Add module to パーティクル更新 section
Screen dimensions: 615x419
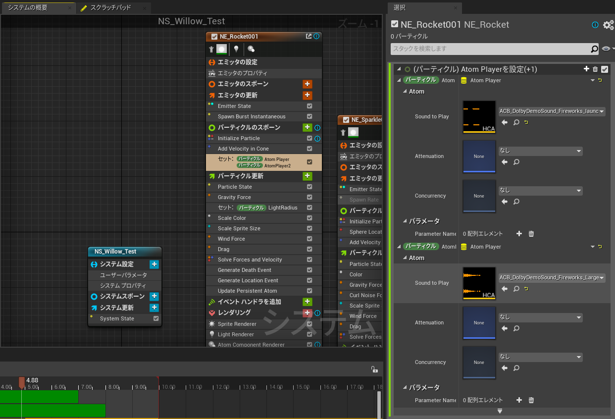tap(307, 176)
